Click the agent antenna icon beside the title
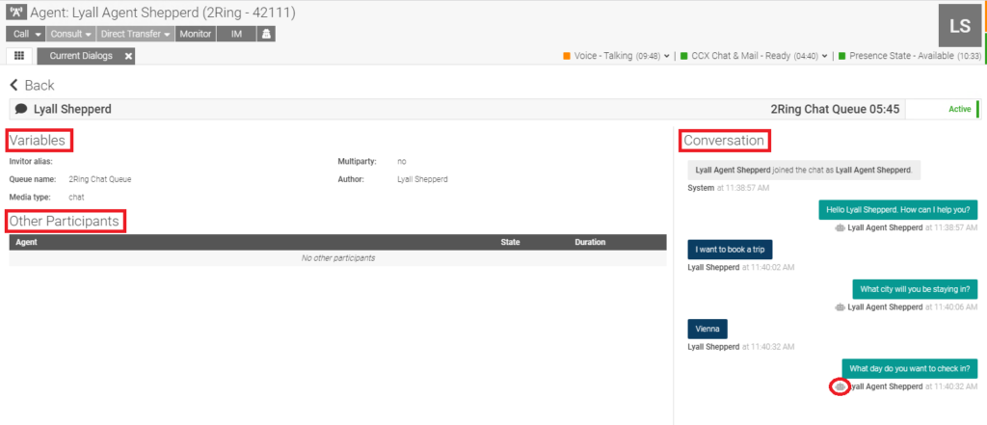 (x=16, y=12)
